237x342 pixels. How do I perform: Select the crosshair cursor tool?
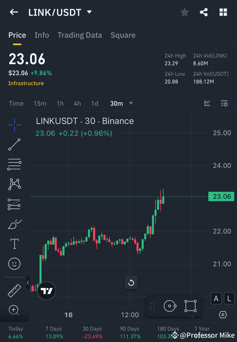click(x=14, y=125)
